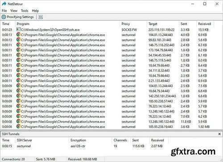
Task: Click Chrome icon in row targeting 185.93.238.19:443
Action: [x=18, y=126]
